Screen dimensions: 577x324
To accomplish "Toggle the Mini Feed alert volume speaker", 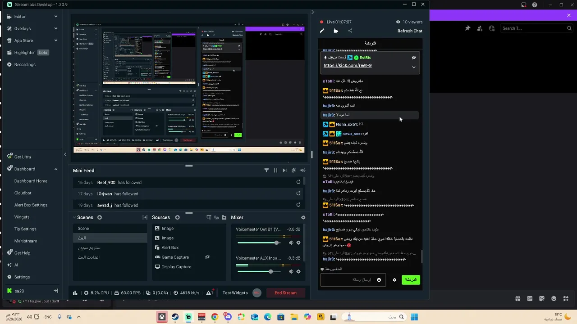I will (303, 170).
